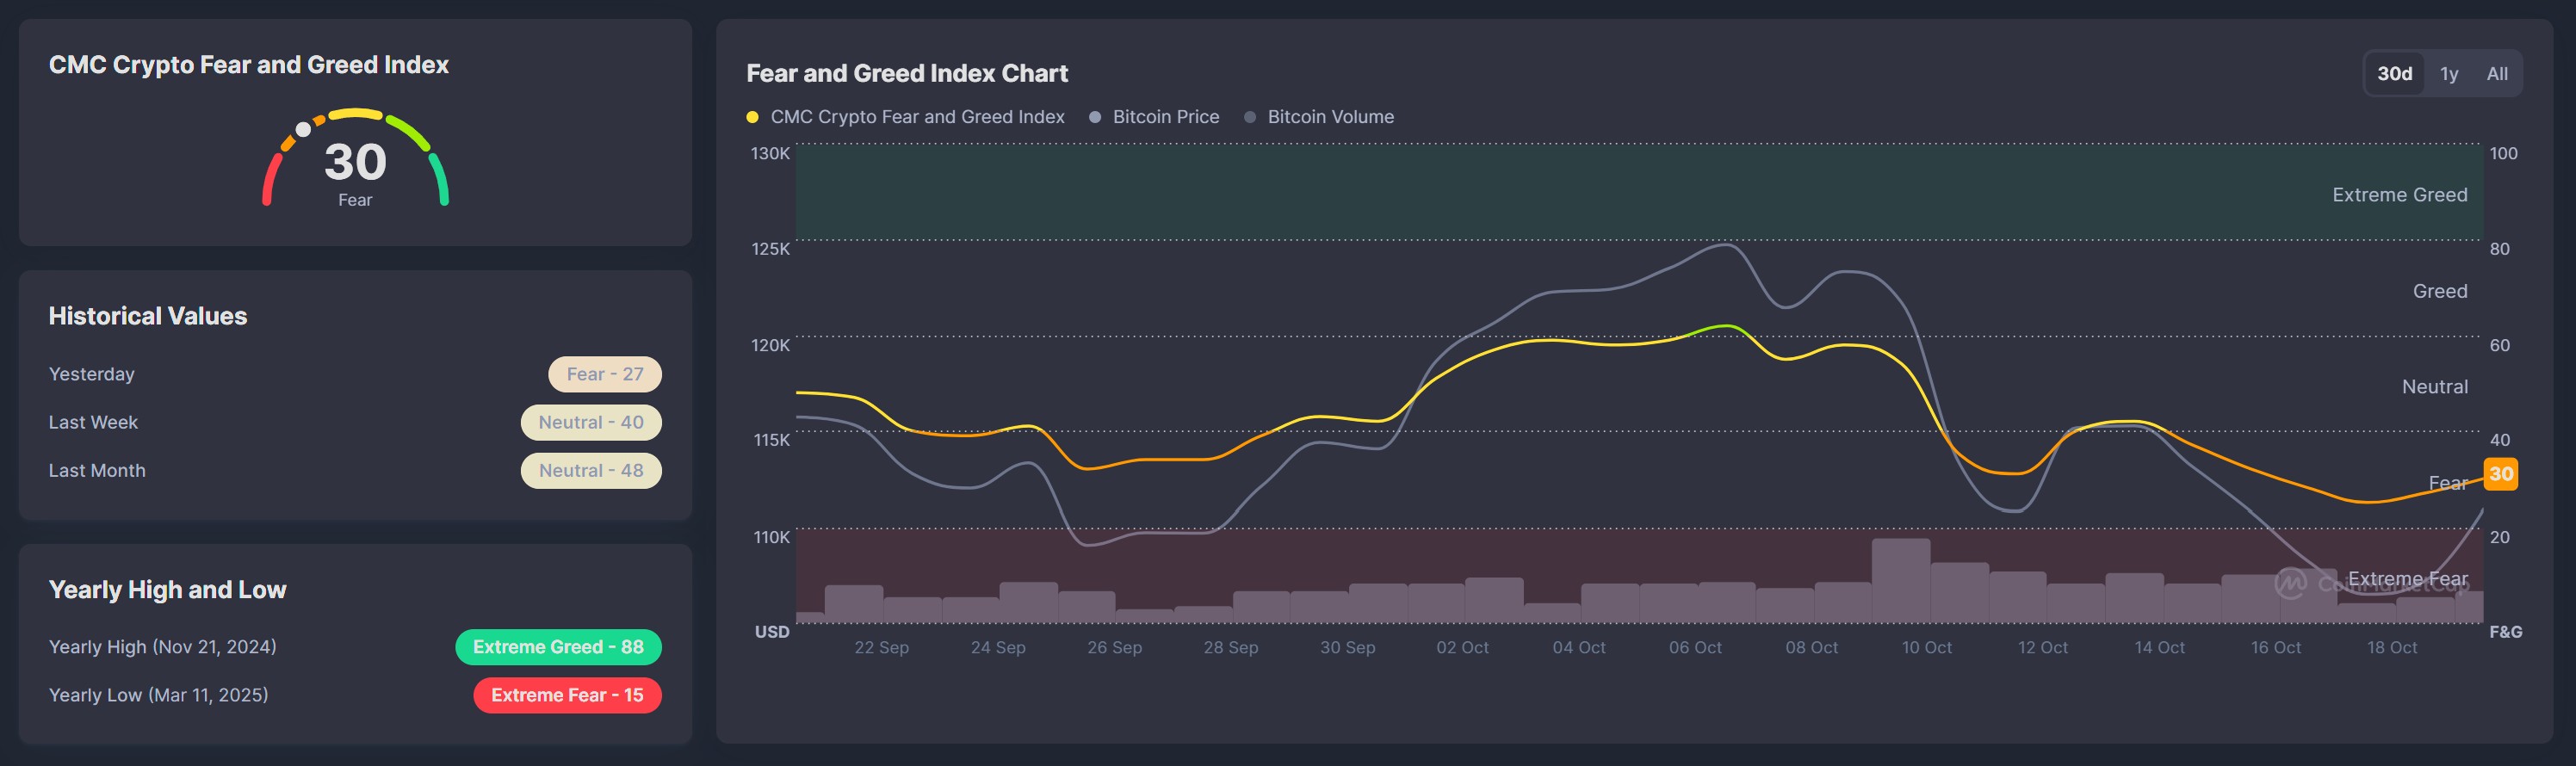Image resolution: width=2576 pixels, height=766 pixels.
Task: Click the Extreme Greed zone label
Action: (x=2399, y=195)
